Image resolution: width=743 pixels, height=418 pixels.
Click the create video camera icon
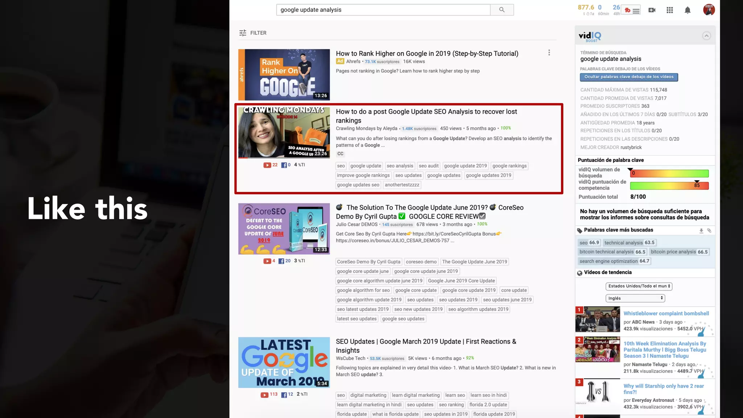click(x=652, y=10)
